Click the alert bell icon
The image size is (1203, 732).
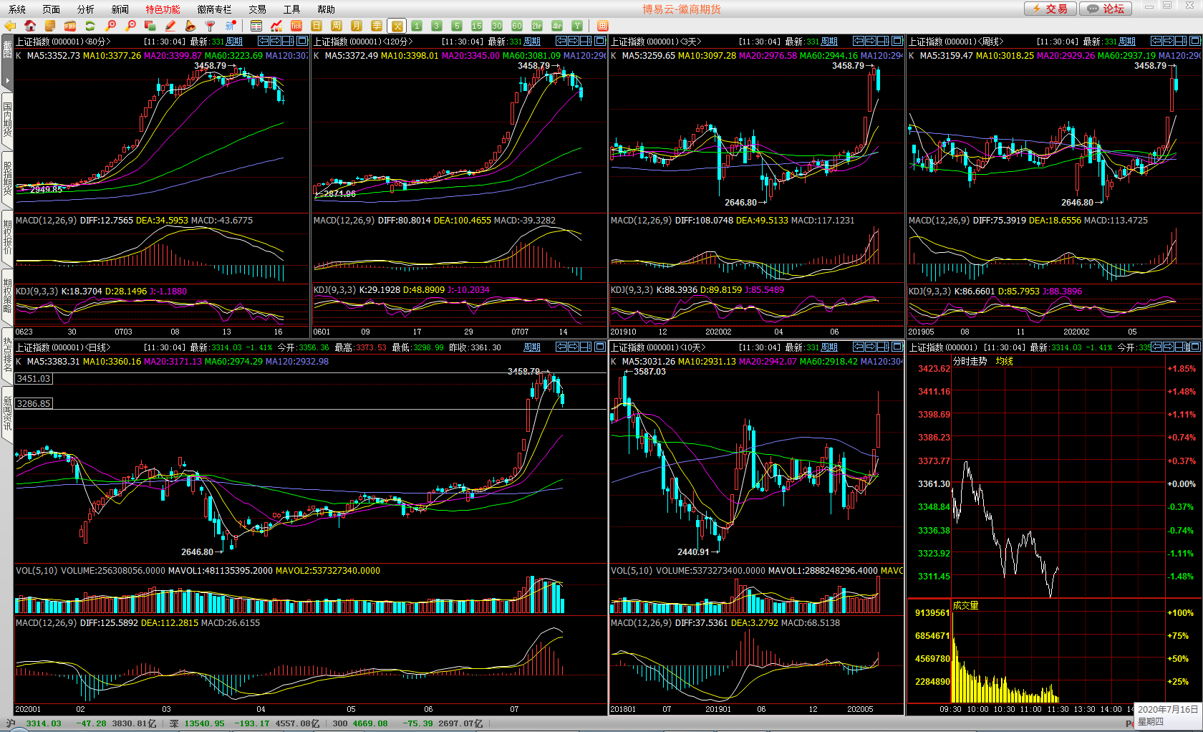tap(190, 26)
